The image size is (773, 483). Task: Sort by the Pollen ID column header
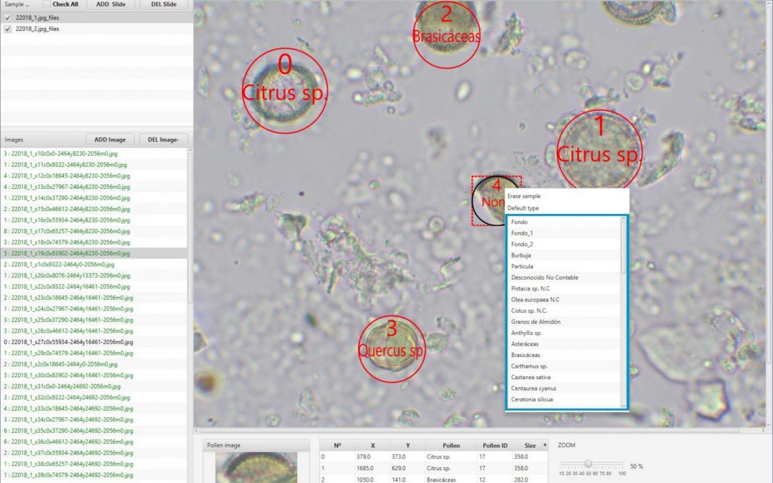(x=495, y=445)
